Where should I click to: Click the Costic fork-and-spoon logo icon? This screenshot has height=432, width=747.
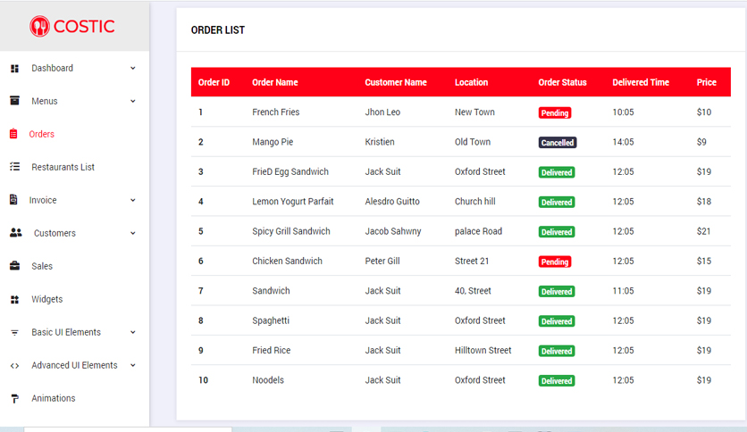click(39, 26)
